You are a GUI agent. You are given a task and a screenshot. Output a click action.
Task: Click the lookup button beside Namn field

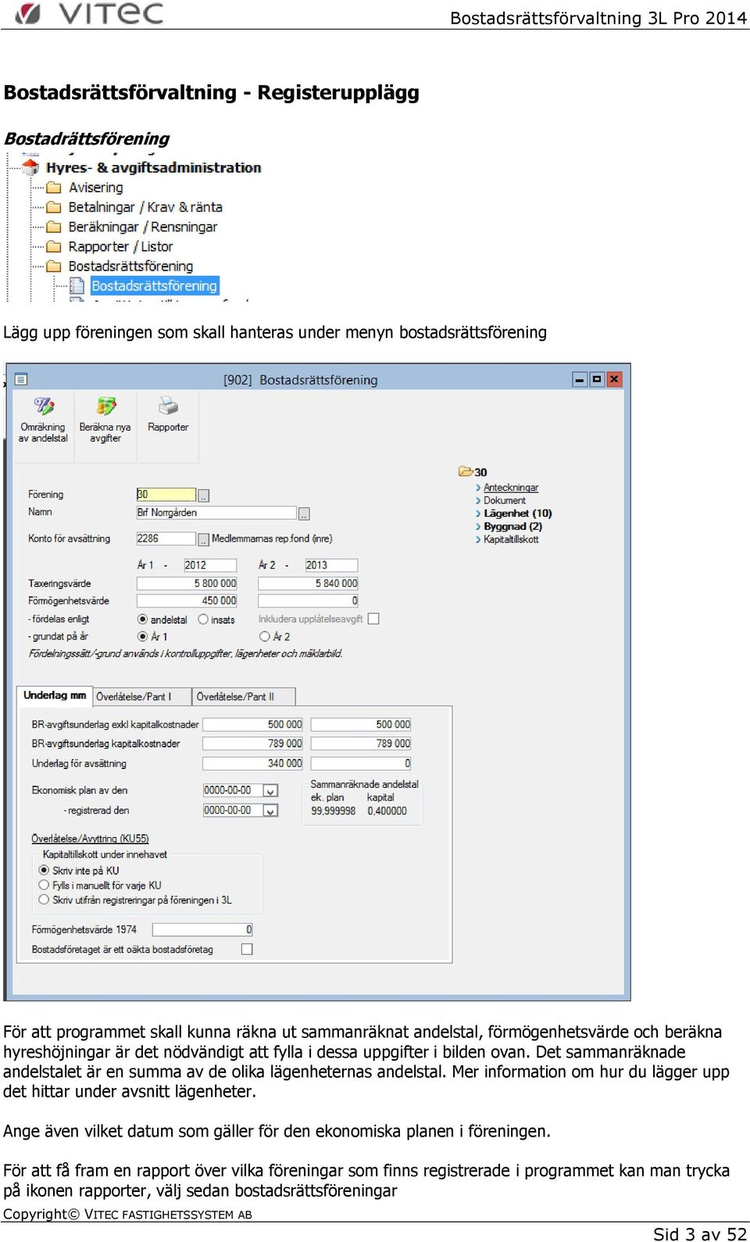tap(305, 514)
